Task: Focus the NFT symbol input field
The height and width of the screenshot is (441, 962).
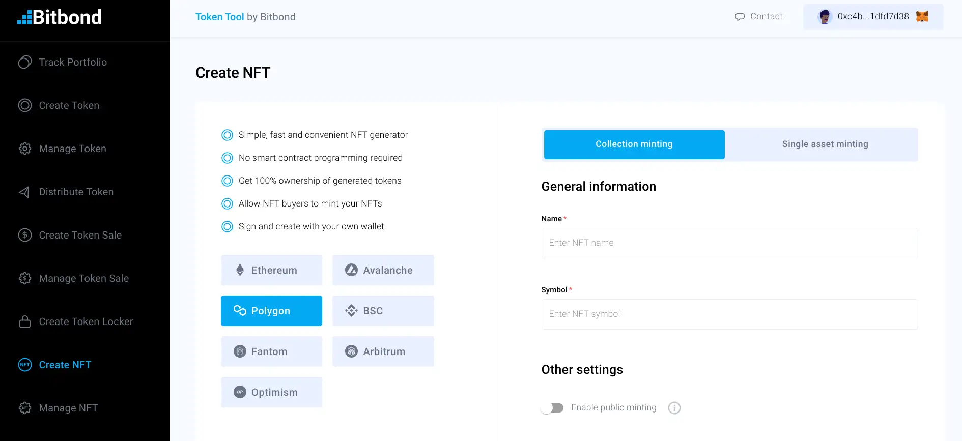Action: pos(729,314)
